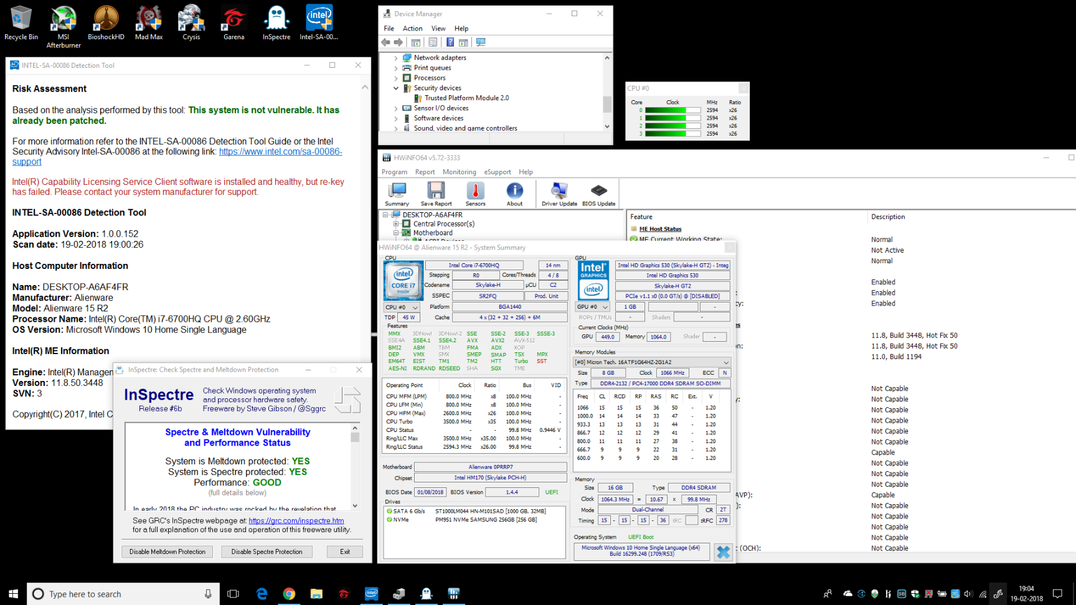The image size is (1076, 605).
Task: Click Back arrow in Device Manager toolbar
Action: click(385, 42)
